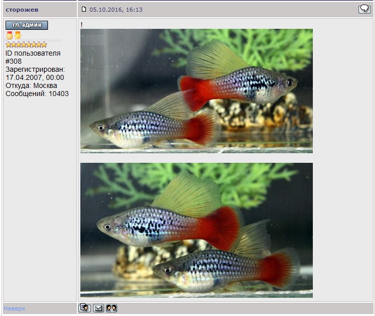Open the first fish photo
This screenshot has width=375, height=316.
click(x=196, y=91)
